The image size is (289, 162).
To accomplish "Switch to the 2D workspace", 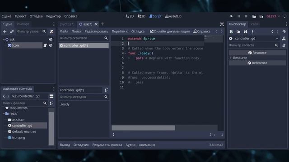I will pyautogui.click(x=130, y=16).
